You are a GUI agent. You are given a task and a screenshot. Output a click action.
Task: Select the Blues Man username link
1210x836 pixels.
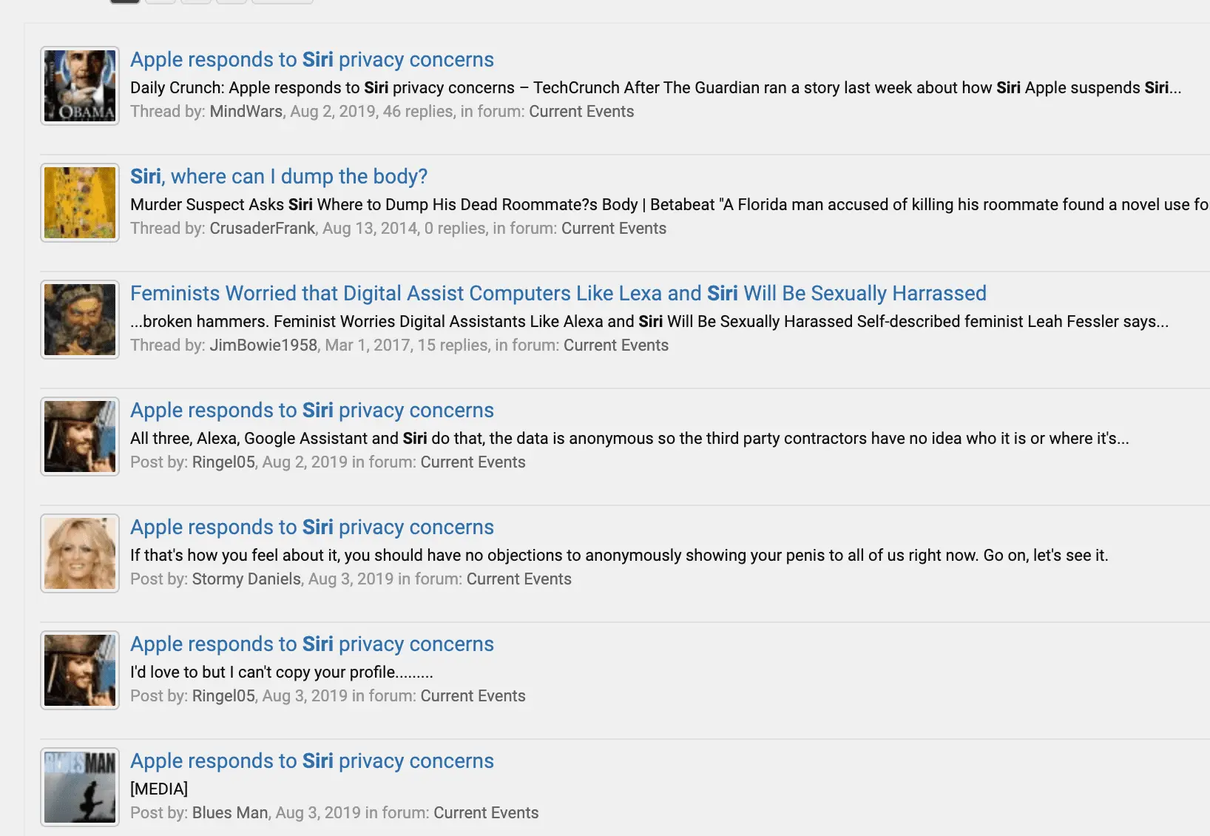point(229,813)
